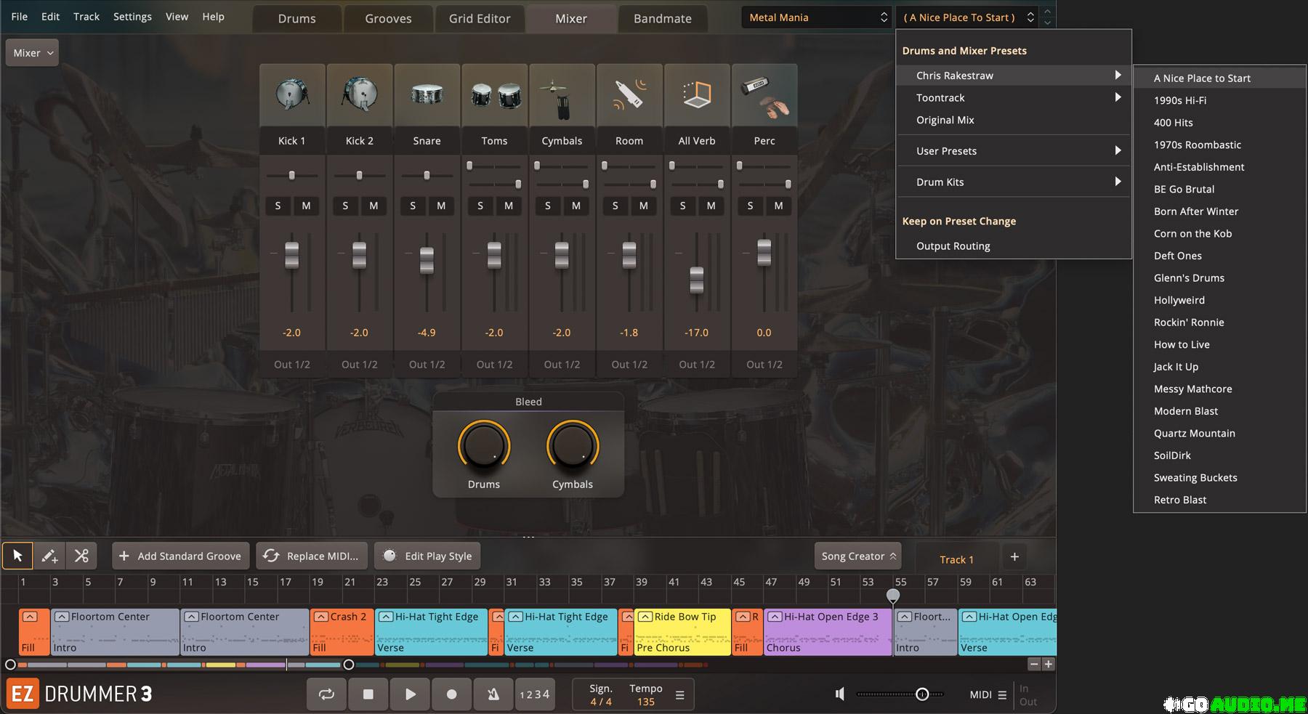This screenshot has height=714, width=1308.
Task: Click the Room microphone channel icon
Action: [629, 95]
